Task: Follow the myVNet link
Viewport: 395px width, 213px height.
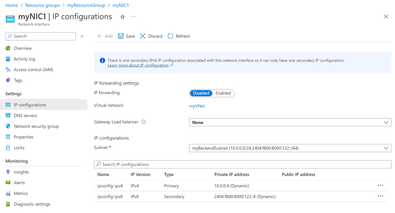Action: click(x=197, y=106)
